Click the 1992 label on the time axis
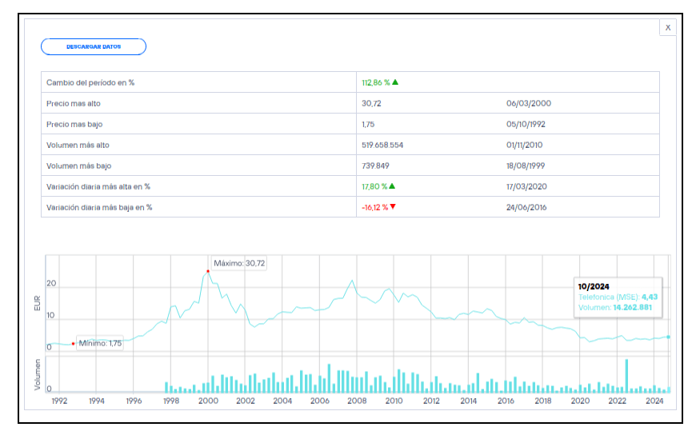Image resolution: width=696 pixels, height=443 pixels. click(59, 401)
